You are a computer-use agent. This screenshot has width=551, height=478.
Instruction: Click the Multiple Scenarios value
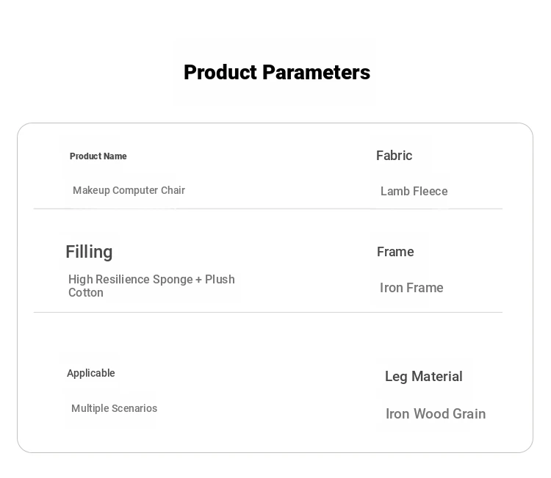114,408
